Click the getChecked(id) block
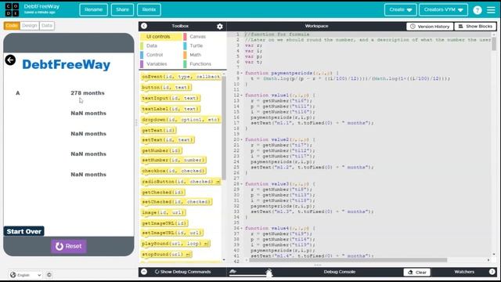This screenshot has width=501, height=282. (163, 193)
